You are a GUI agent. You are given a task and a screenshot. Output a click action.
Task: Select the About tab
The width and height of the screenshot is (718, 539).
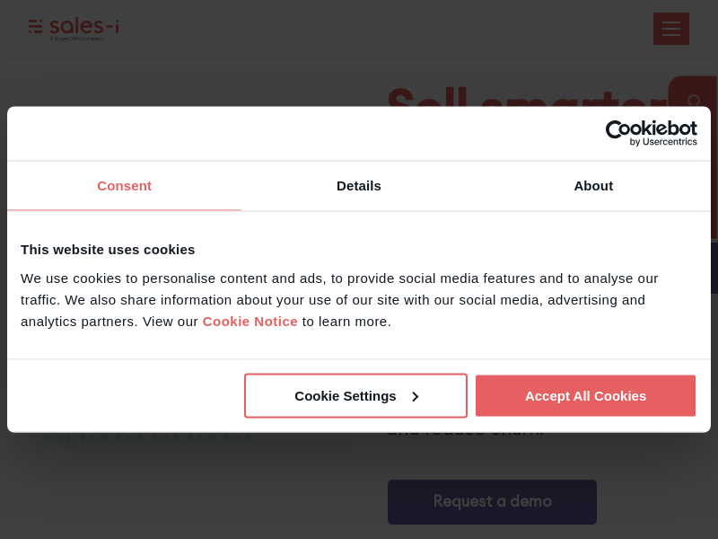tap(593, 186)
